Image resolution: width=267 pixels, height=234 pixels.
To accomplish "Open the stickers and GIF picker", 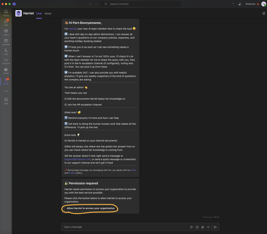I will point(202,227).
